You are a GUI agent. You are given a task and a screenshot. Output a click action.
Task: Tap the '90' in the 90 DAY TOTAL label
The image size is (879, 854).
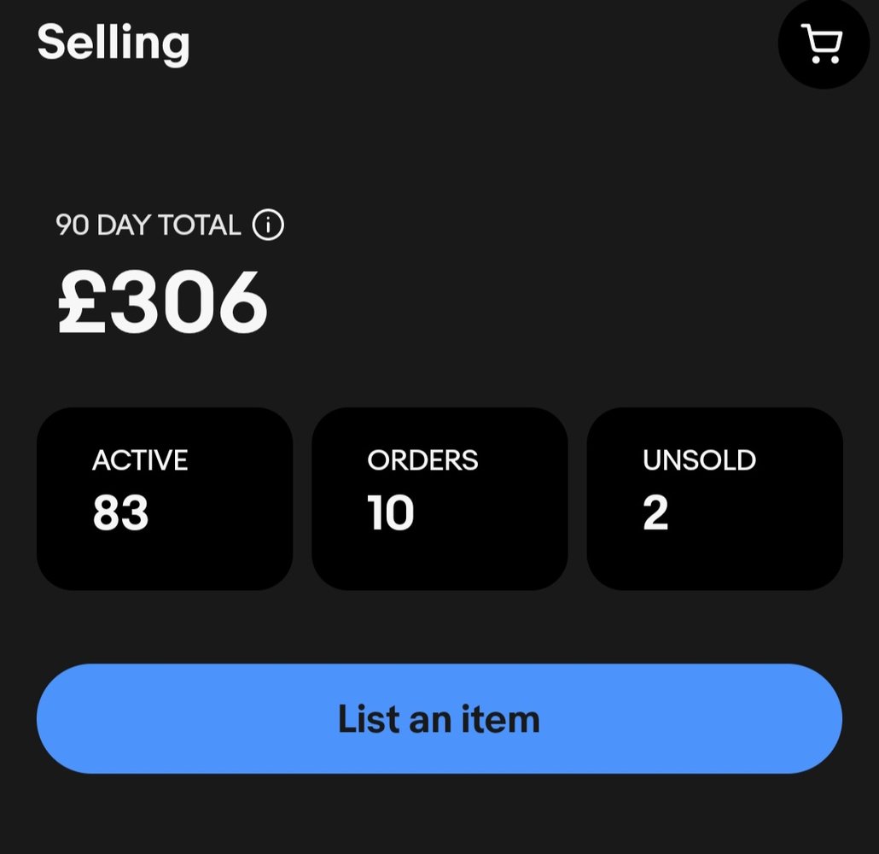(73, 225)
